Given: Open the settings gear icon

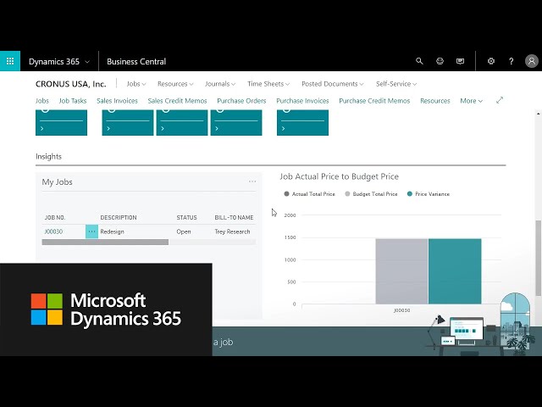Looking at the screenshot, I should (491, 61).
